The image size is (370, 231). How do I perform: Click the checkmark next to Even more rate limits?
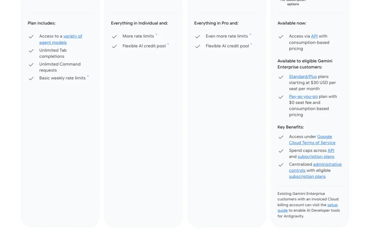(198, 36)
